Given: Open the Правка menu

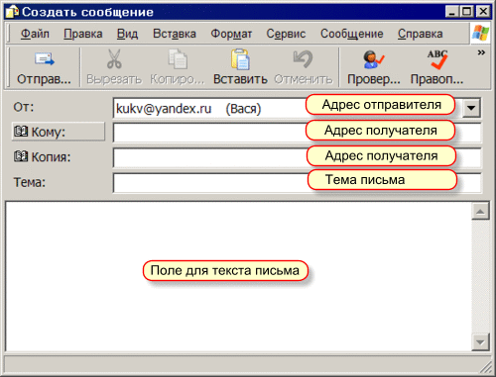Looking at the screenshot, I should 83,34.
